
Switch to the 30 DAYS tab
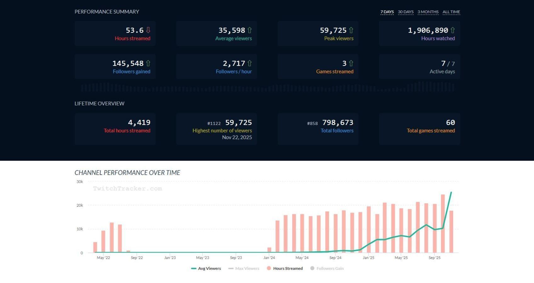[406, 12]
